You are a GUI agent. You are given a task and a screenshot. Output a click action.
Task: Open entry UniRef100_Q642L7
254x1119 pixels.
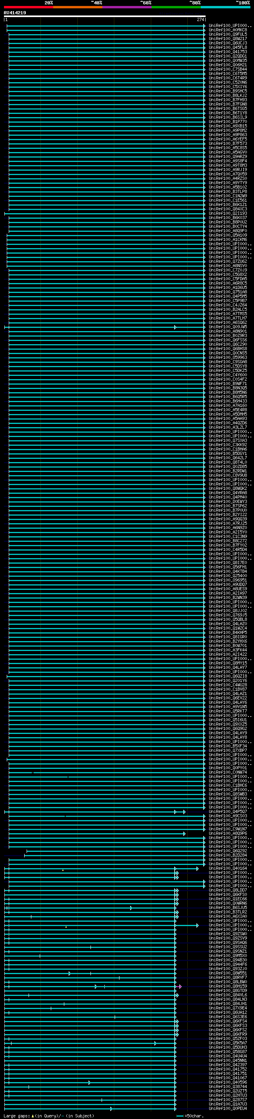coord(228,458)
